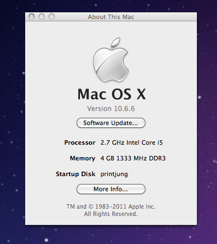
Task: Click the Memory label
Action: pyautogui.click(x=83, y=158)
